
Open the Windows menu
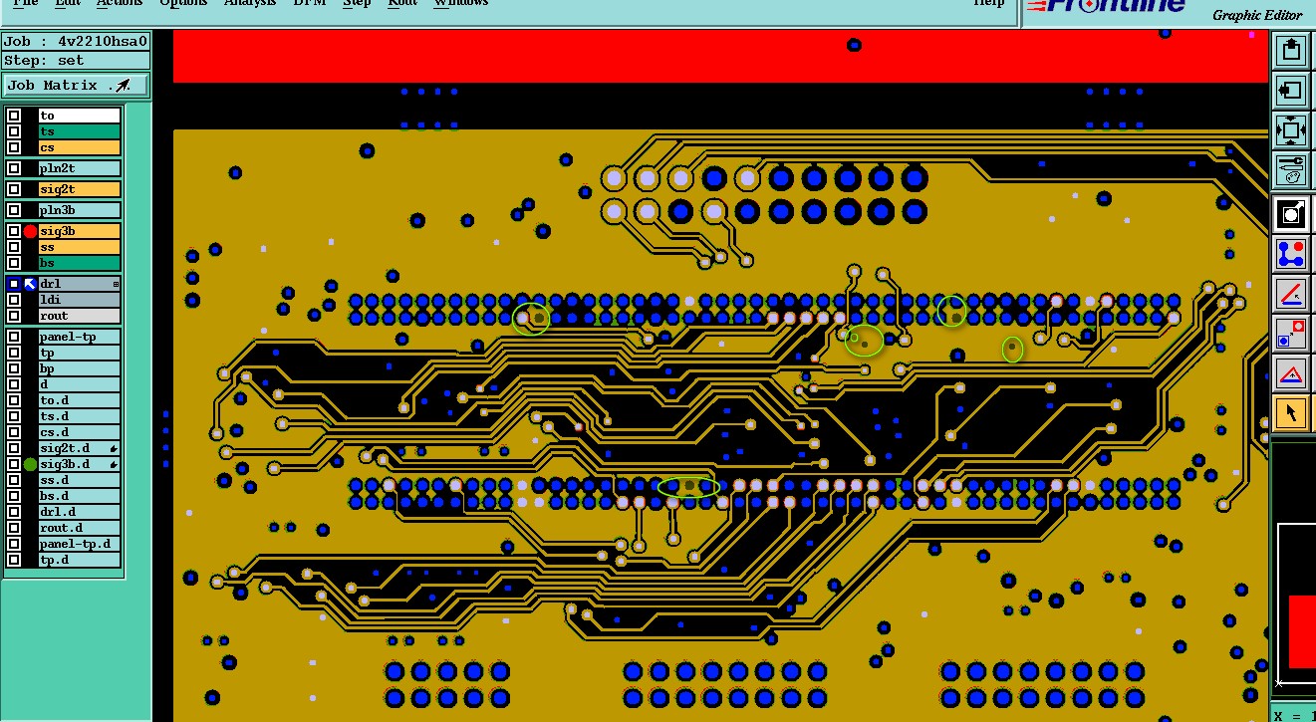[x=460, y=3]
